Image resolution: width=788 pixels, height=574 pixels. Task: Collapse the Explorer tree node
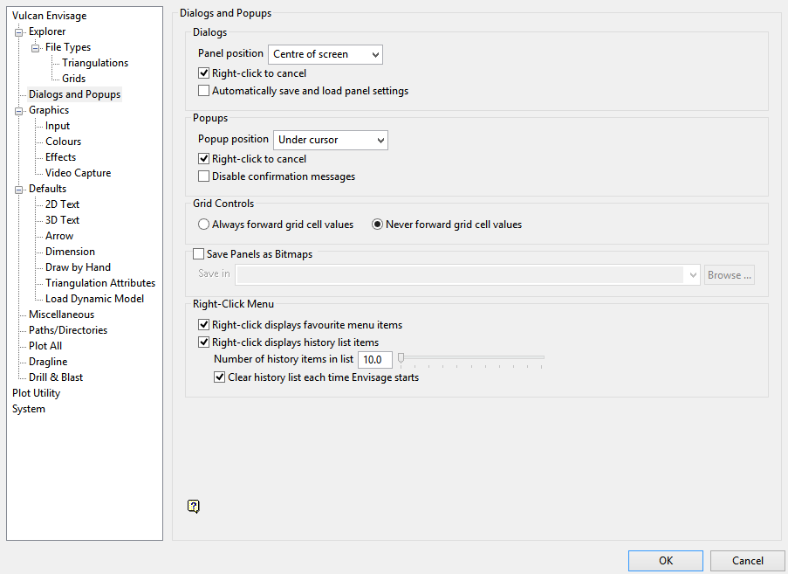coord(19,32)
